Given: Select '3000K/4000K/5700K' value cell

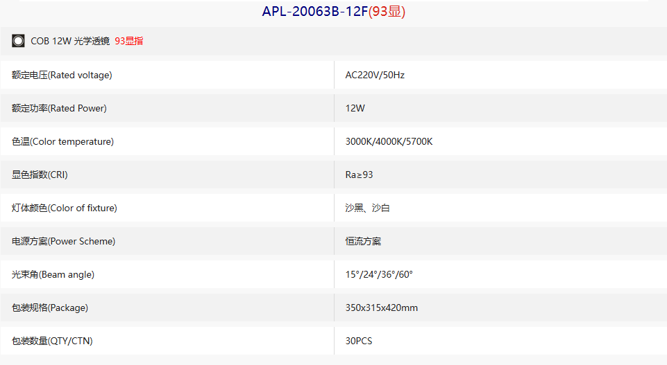Looking at the screenshot, I should point(500,141).
